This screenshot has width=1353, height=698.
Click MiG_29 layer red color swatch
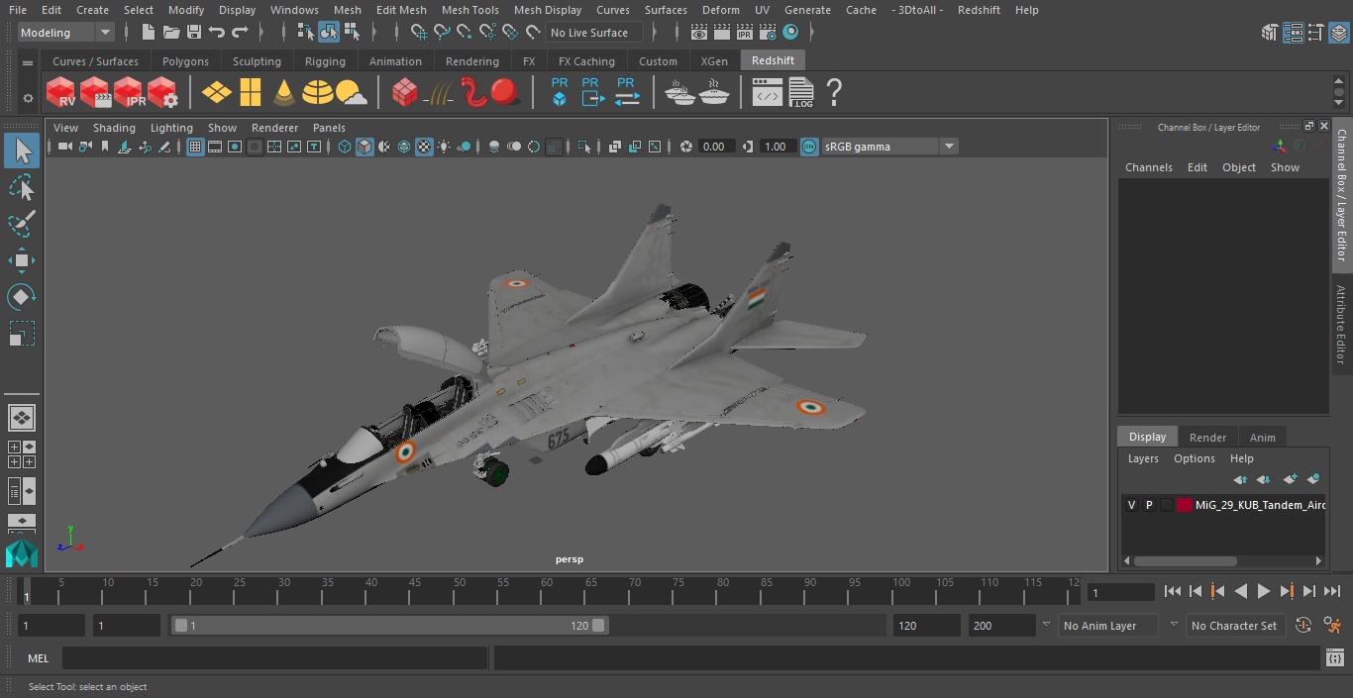(1184, 505)
